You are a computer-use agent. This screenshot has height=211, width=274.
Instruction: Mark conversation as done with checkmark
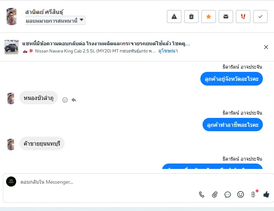(260, 17)
